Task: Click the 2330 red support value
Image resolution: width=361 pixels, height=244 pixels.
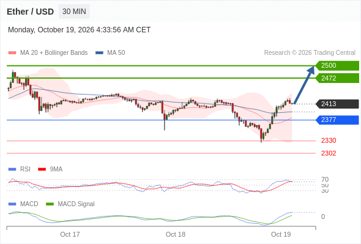Action: pos(329,140)
